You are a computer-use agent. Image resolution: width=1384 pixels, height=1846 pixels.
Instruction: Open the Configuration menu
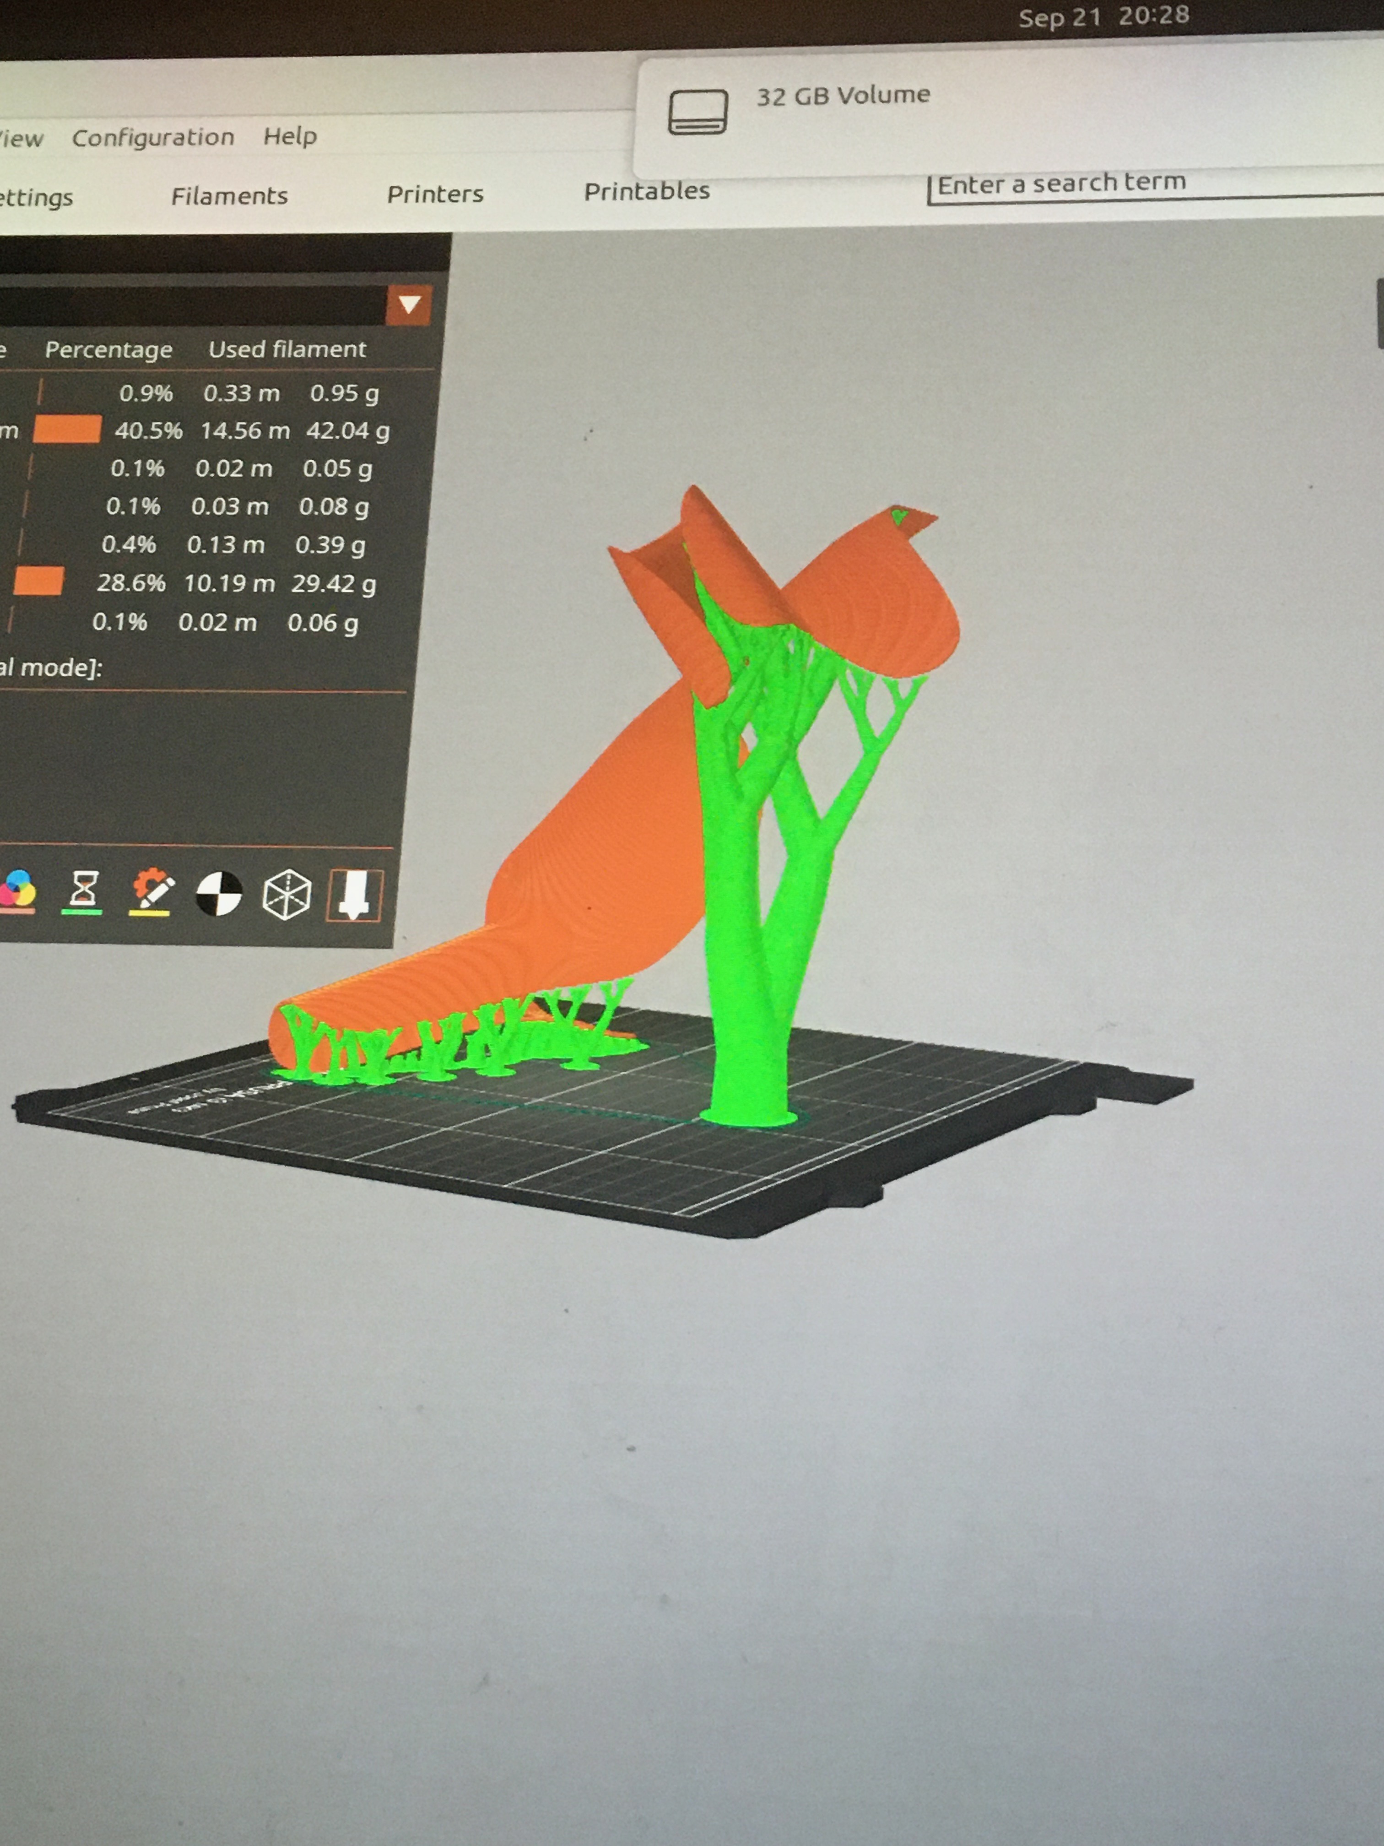tap(153, 136)
